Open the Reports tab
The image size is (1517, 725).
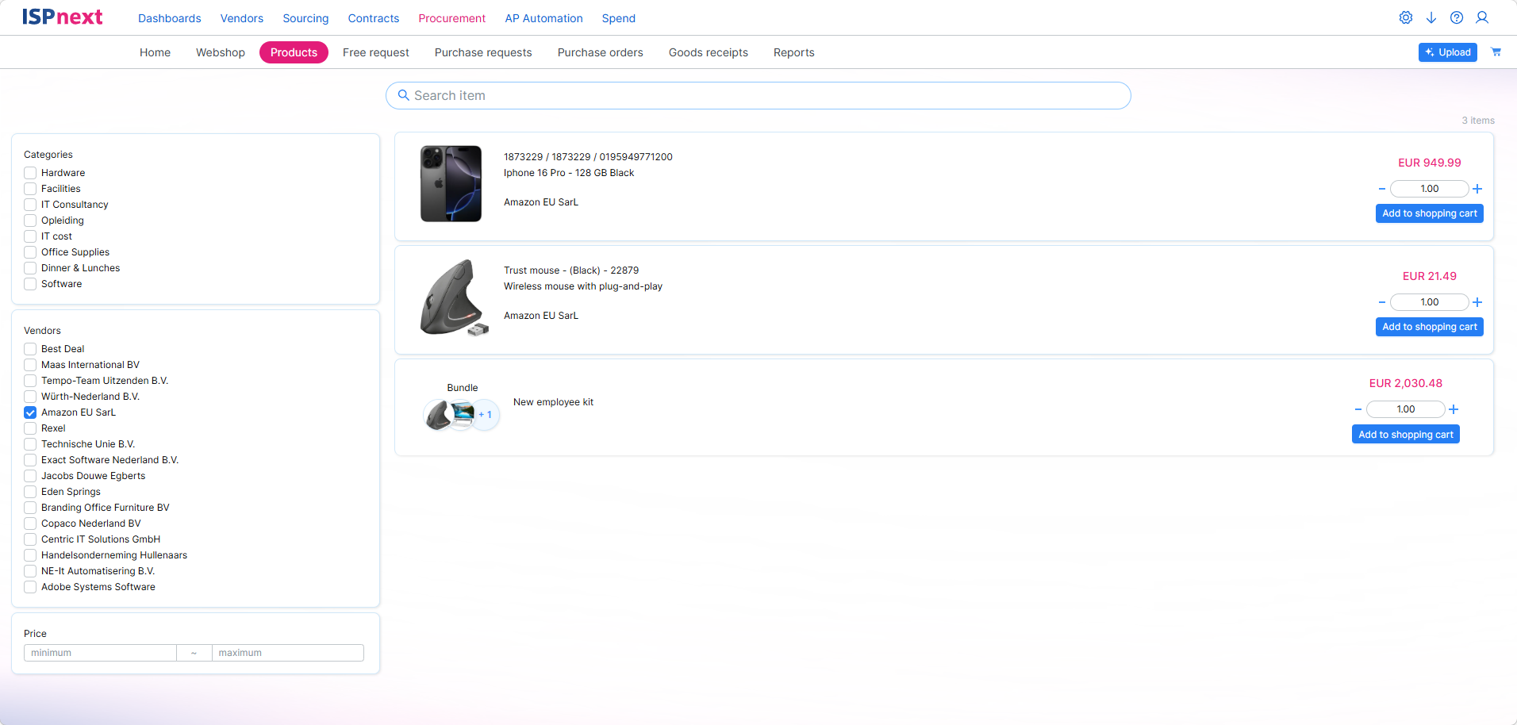pos(794,52)
